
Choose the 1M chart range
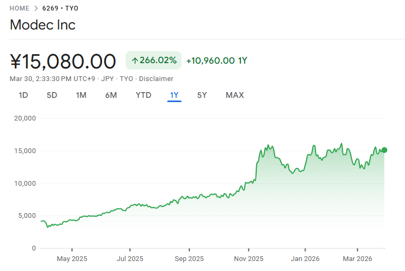(x=81, y=95)
